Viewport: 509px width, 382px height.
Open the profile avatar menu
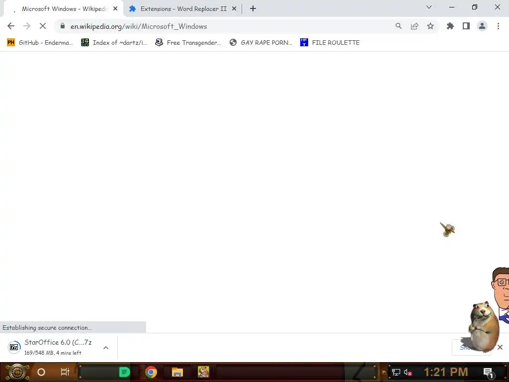(x=482, y=26)
